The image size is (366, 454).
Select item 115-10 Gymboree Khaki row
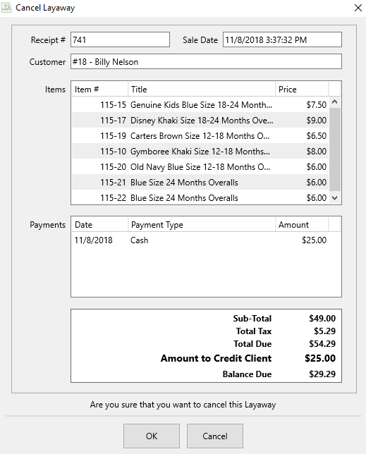point(200,151)
